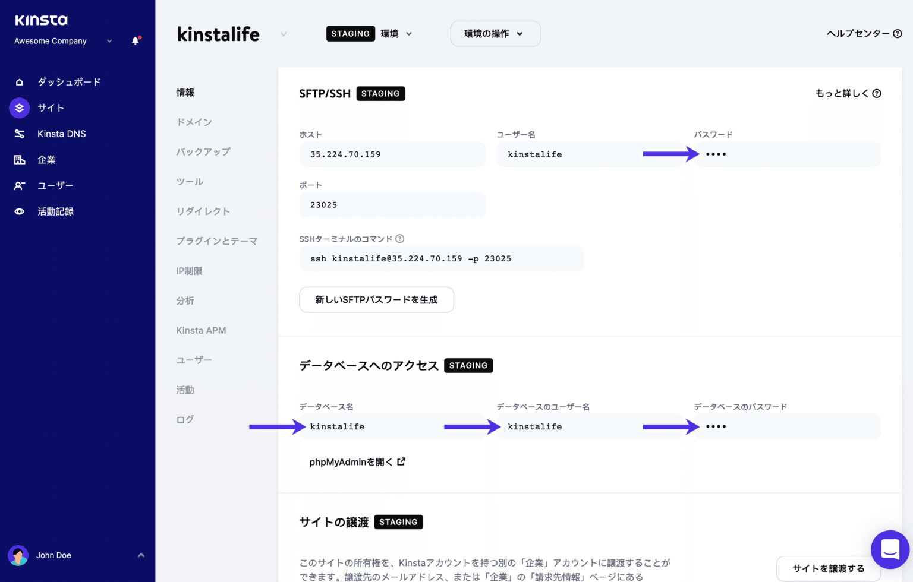Open the 活動記録 sidebar icon
The image size is (913, 582).
(x=19, y=211)
